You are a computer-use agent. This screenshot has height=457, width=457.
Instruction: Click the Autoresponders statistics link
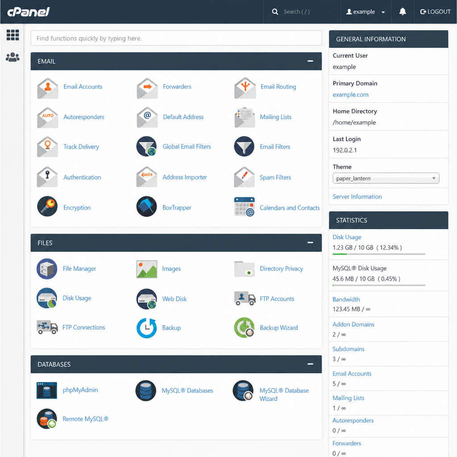353,420
